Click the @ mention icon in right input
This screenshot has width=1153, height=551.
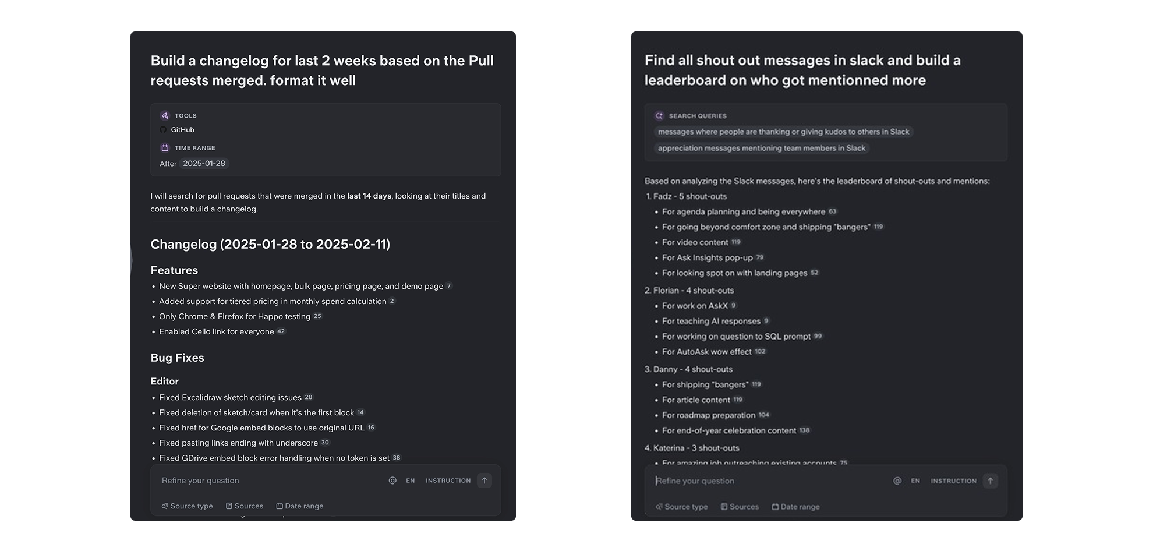(897, 481)
